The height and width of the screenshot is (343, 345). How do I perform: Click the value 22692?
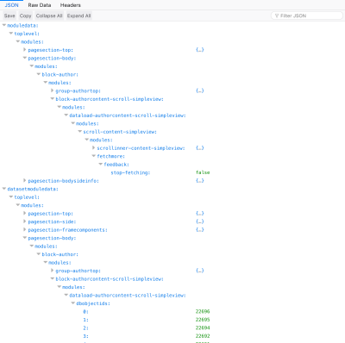pos(203,336)
